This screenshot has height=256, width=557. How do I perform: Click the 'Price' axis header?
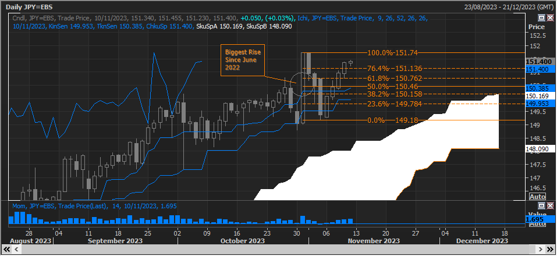tap(537, 27)
